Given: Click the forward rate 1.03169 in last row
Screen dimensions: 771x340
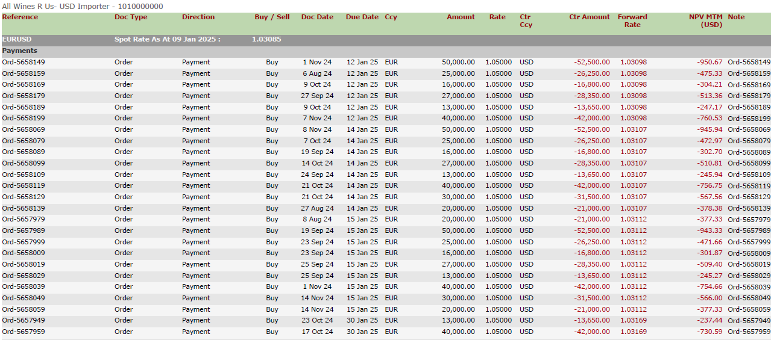Looking at the screenshot, I should [634, 332].
